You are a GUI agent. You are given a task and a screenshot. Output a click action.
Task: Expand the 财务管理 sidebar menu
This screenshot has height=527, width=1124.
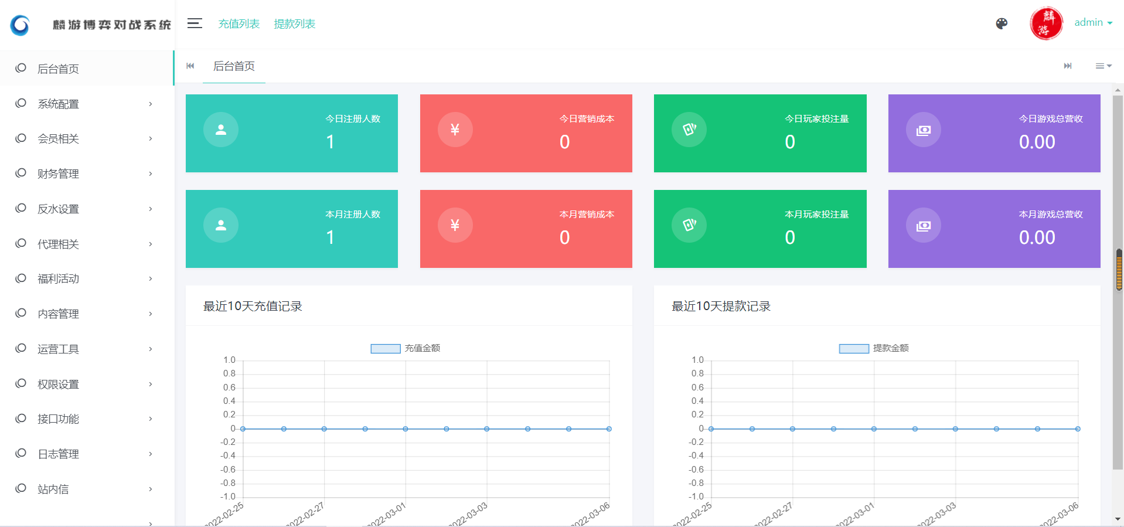(x=87, y=174)
